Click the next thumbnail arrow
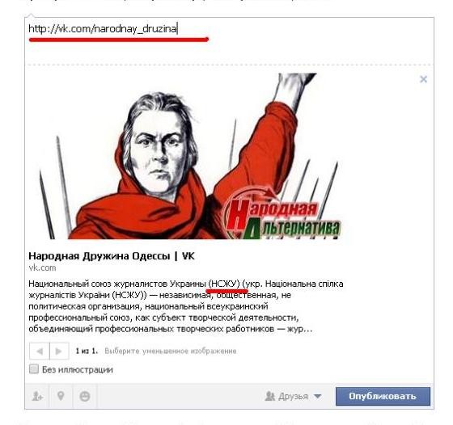 [59, 351]
